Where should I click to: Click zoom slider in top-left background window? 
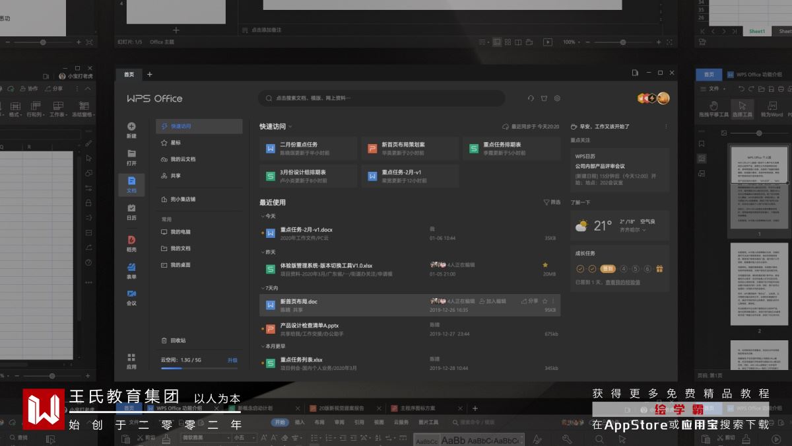point(43,42)
